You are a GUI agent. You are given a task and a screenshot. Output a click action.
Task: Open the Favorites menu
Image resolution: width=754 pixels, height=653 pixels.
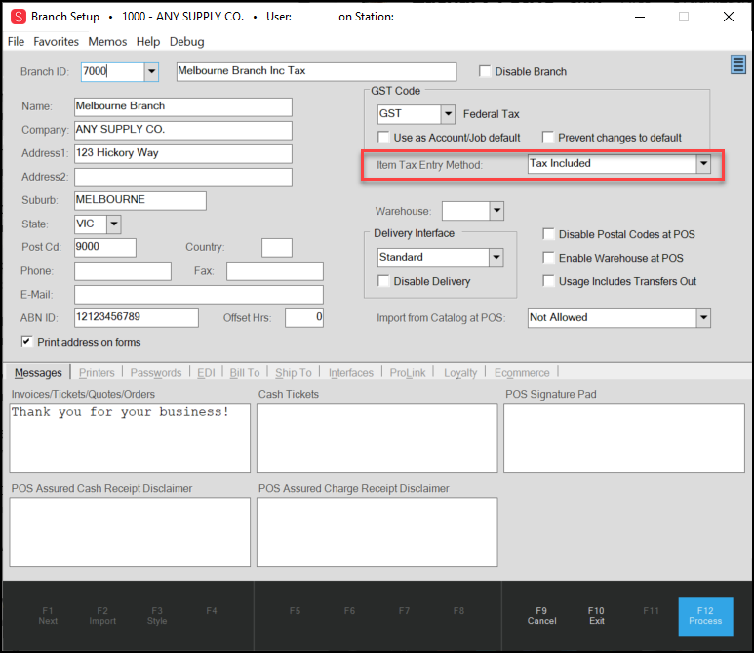pyautogui.click(x=56, y=41)
